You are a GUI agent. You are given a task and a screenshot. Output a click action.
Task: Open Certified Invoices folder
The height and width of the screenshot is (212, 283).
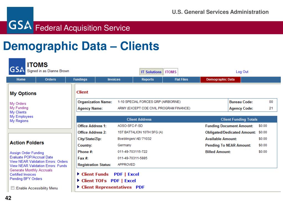point(23,174)
